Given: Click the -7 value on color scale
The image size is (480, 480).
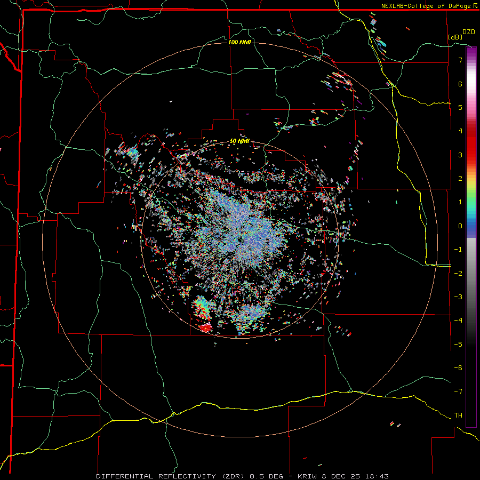Looking at the screenshot, I should 458,391.
